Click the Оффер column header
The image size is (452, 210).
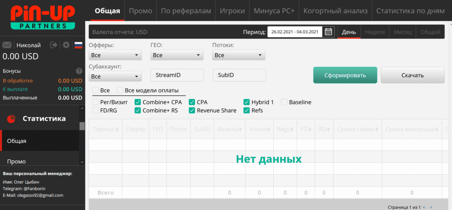(136, 129)
